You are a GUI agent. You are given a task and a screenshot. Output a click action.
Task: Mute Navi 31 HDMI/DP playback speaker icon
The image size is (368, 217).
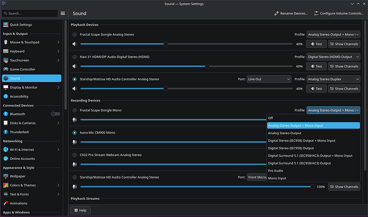74,66
